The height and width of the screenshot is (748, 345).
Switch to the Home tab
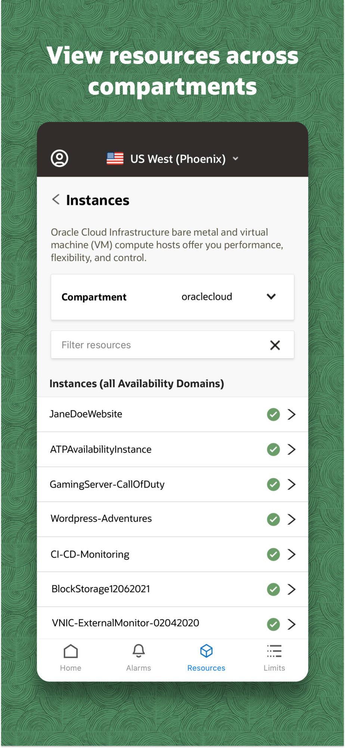pyautogui.click(x=71, y=658)
